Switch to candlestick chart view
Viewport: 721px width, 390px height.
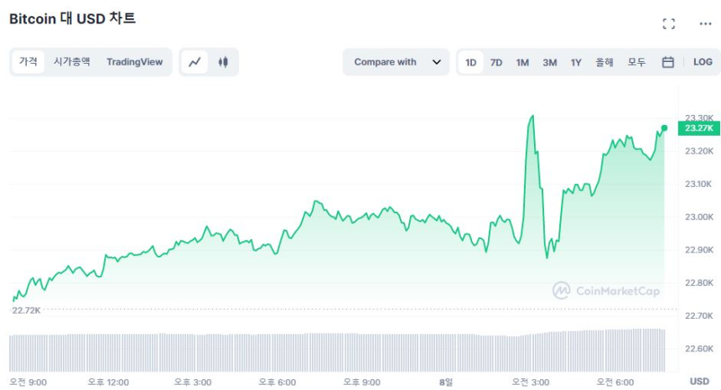(x=223, y=62)
